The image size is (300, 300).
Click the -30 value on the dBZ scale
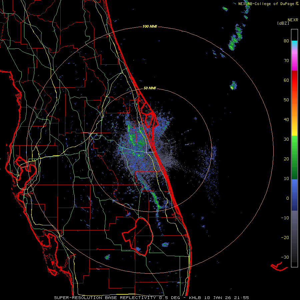click(285, 257)
